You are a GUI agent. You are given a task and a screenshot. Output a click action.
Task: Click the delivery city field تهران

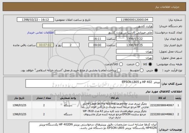[135, 58]
